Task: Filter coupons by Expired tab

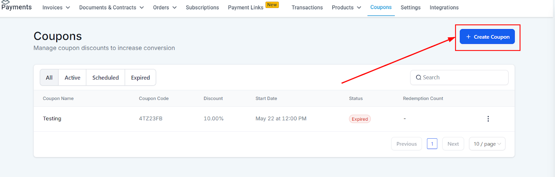Action: pos(140,77)
